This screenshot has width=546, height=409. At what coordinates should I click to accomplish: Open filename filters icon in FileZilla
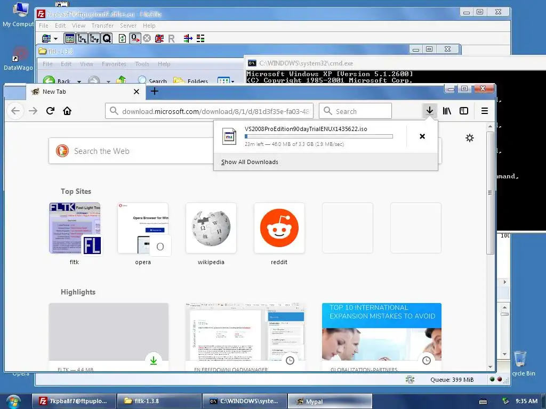[188, 38]
